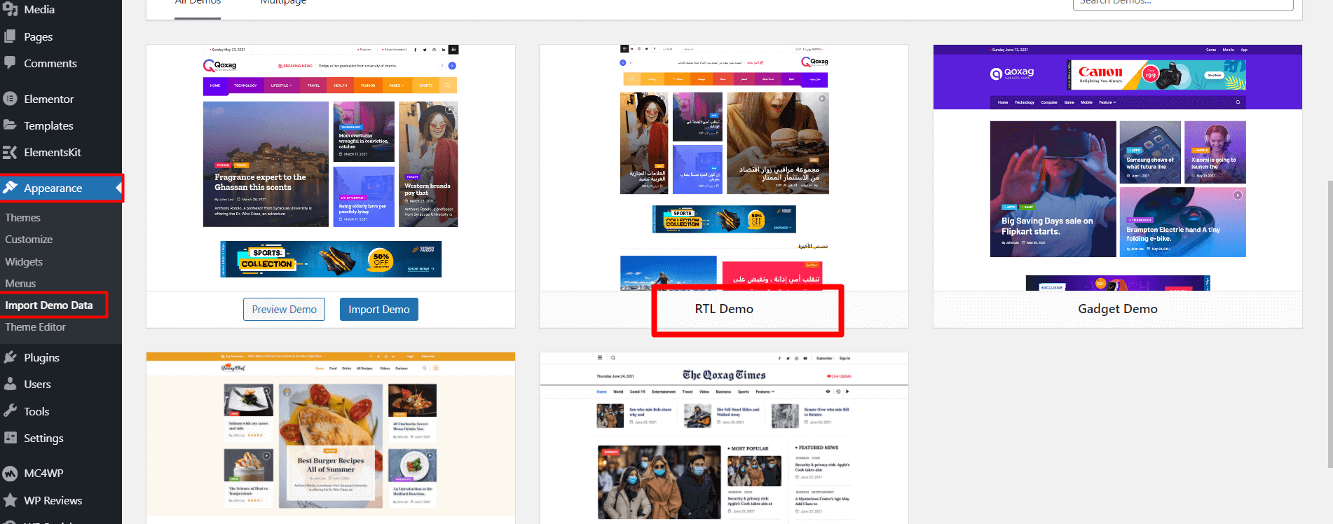The width and height of the screenshot is (1333, 524).
Task: Open the food recipes demo thumbnail
Action: click(331, 438)
